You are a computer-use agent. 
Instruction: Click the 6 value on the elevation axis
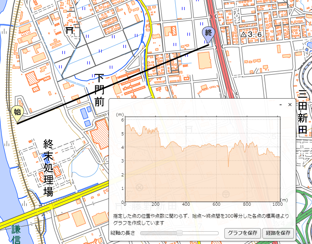tap(122, 120)
